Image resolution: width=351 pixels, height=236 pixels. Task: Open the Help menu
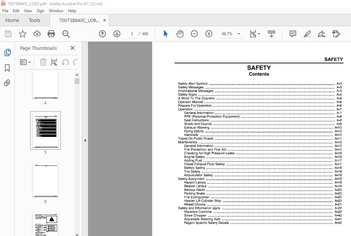pyautogui.click(x=72, y=11)
